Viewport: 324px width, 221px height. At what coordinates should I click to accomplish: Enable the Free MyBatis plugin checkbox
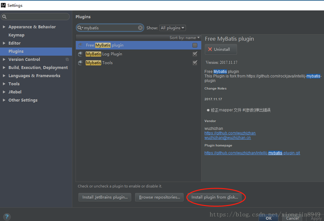[x=195, y=45]
